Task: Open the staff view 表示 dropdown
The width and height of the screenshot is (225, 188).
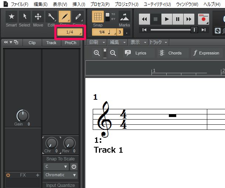Action: click(x=138, y=42)
